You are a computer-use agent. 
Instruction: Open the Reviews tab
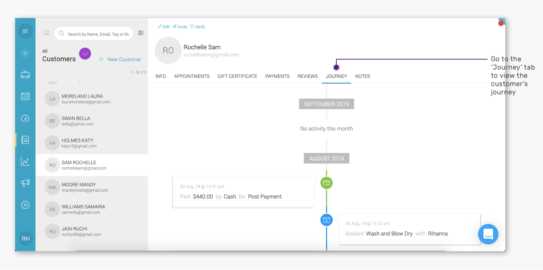point(308,76)
